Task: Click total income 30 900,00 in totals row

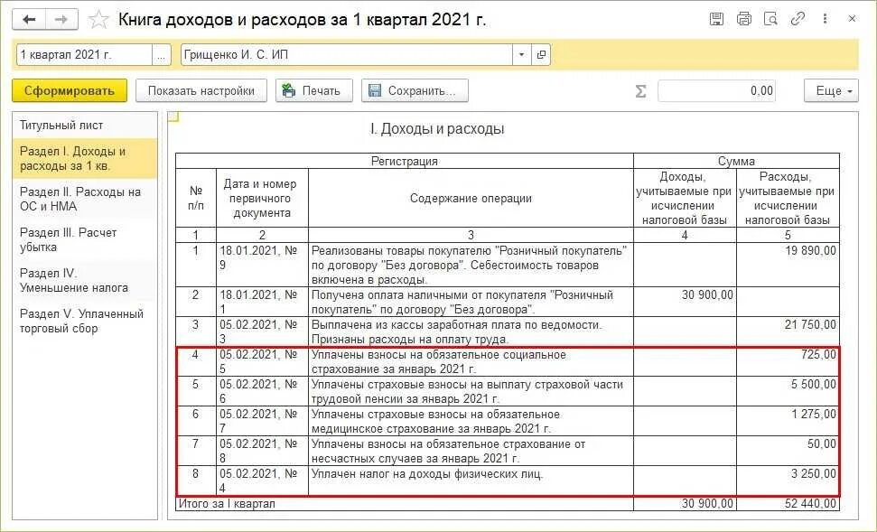Action: (707, 503)
